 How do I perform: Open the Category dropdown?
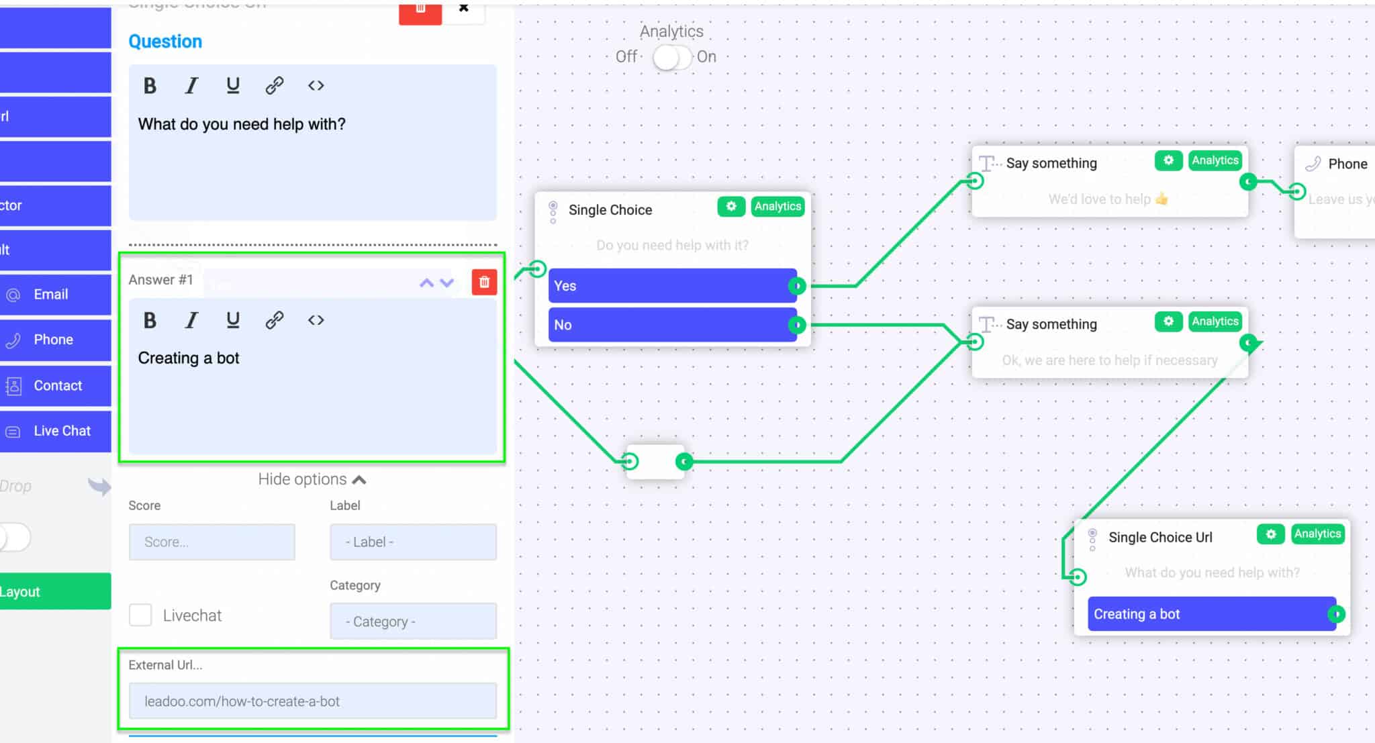413,621
